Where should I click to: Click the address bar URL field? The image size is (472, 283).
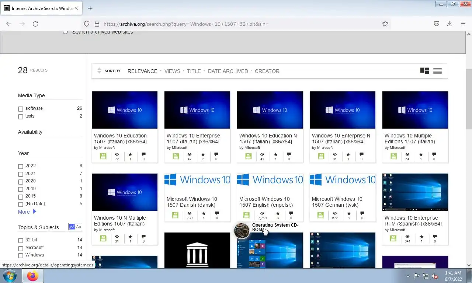236,24
